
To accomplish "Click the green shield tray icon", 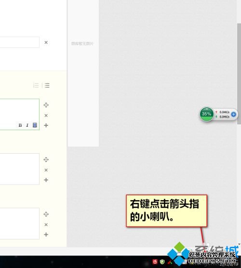I will (x=162, y=262).
